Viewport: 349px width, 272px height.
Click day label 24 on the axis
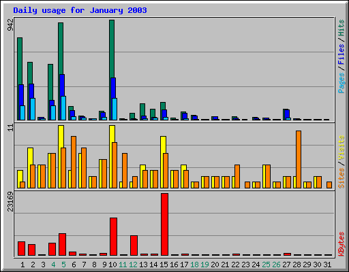coord(256,265)
